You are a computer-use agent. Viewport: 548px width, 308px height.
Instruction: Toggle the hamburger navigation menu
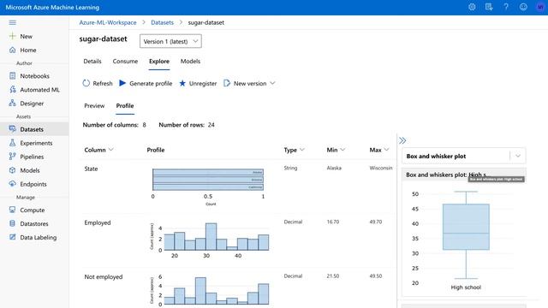(x=13, y=23)
